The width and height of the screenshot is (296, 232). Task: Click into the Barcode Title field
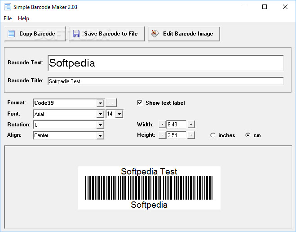click(x=166, y=81)
